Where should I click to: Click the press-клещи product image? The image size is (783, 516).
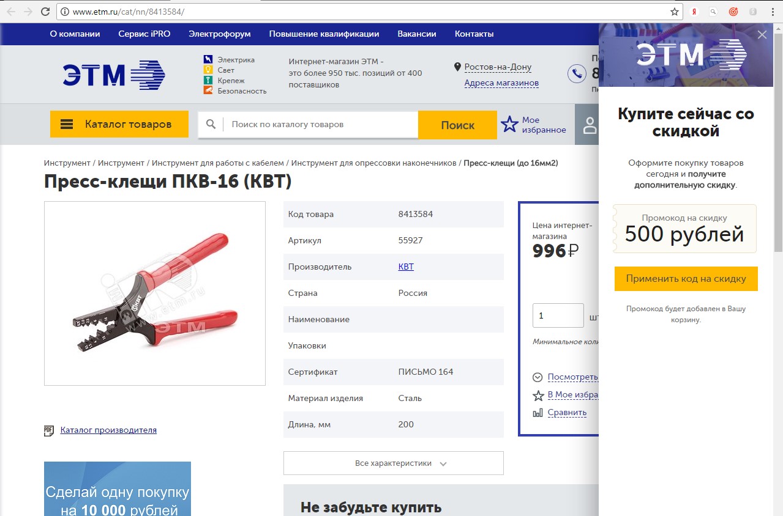point(155,293)
